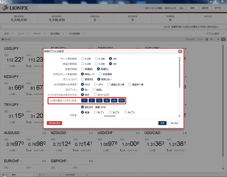Open the Q&A link
Viewport: 227px width, 177px height.
[x=181, y=8]
